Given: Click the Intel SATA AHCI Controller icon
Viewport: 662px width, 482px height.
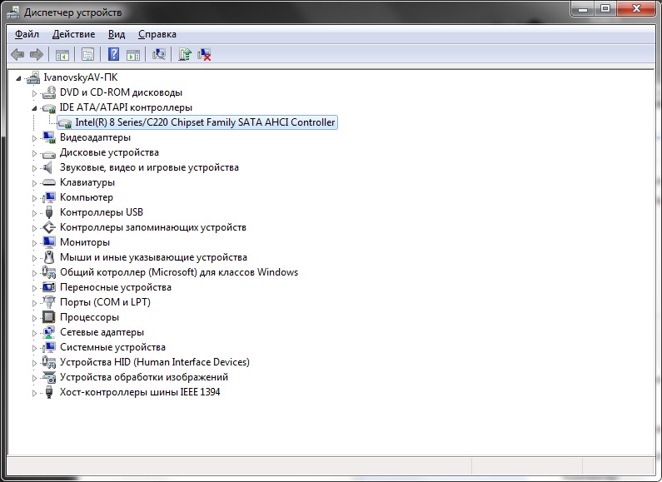Looking at the screenshot, I should pyautogui.click(x=65, y=123).
